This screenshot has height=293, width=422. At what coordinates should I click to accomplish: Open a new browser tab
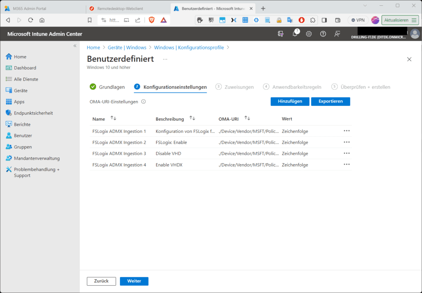click(263, 9)
